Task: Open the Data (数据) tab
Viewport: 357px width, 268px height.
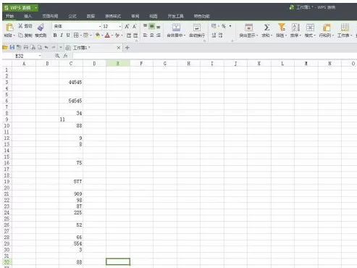Action: click(91, 16)
